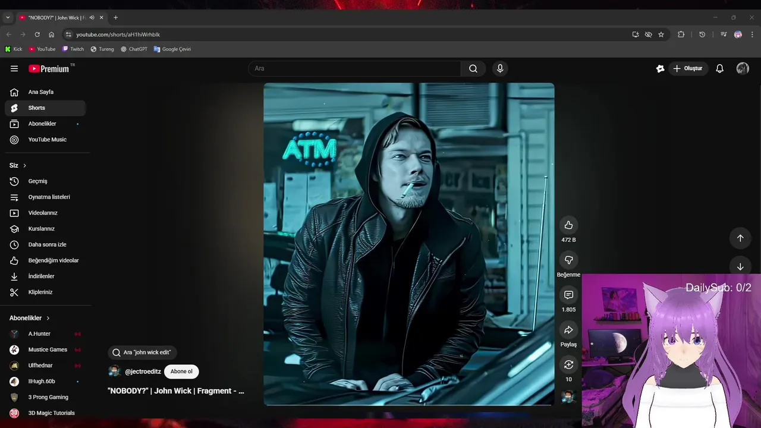Click the browser address bar URL
This screenshot has height=428, width=761.
pos(118,34)
